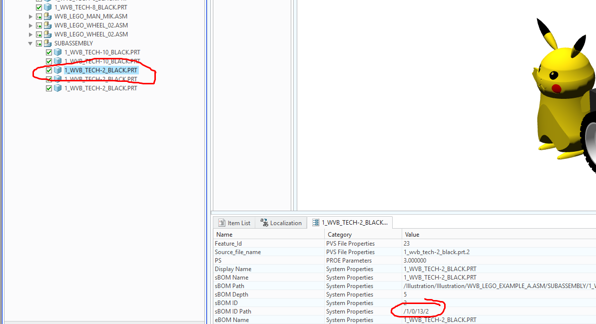Toggle checkbox for WVB_LEGO_MAN_MIK.ASM
596x324 pixels.
coord(39,16)
